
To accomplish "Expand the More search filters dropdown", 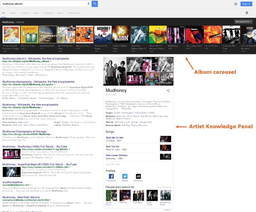I will [x=60, y=13].
